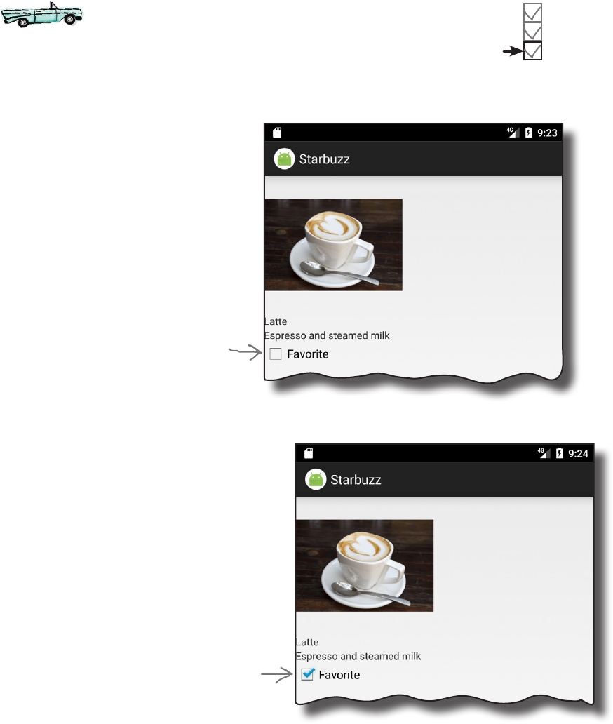The image size is (613, 724).
Task: Click the top checkmark box in the checklist
Action: [x=532, y=13]
